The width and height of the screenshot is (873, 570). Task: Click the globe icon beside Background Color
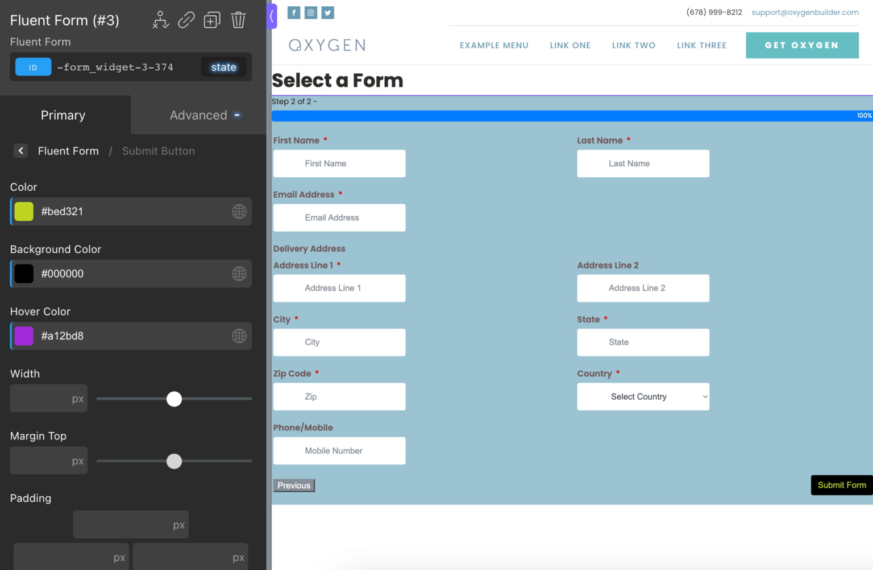(239, 274)
